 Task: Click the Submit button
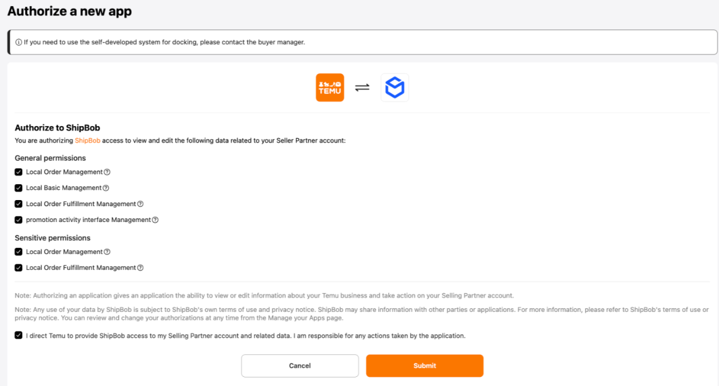coord(424,365)
